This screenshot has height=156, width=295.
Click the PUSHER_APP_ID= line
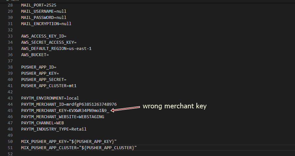[39, 67]
